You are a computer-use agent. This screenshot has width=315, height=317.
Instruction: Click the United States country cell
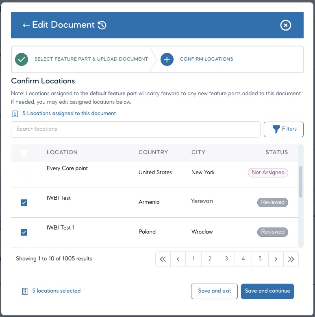[x=155, y=172]
